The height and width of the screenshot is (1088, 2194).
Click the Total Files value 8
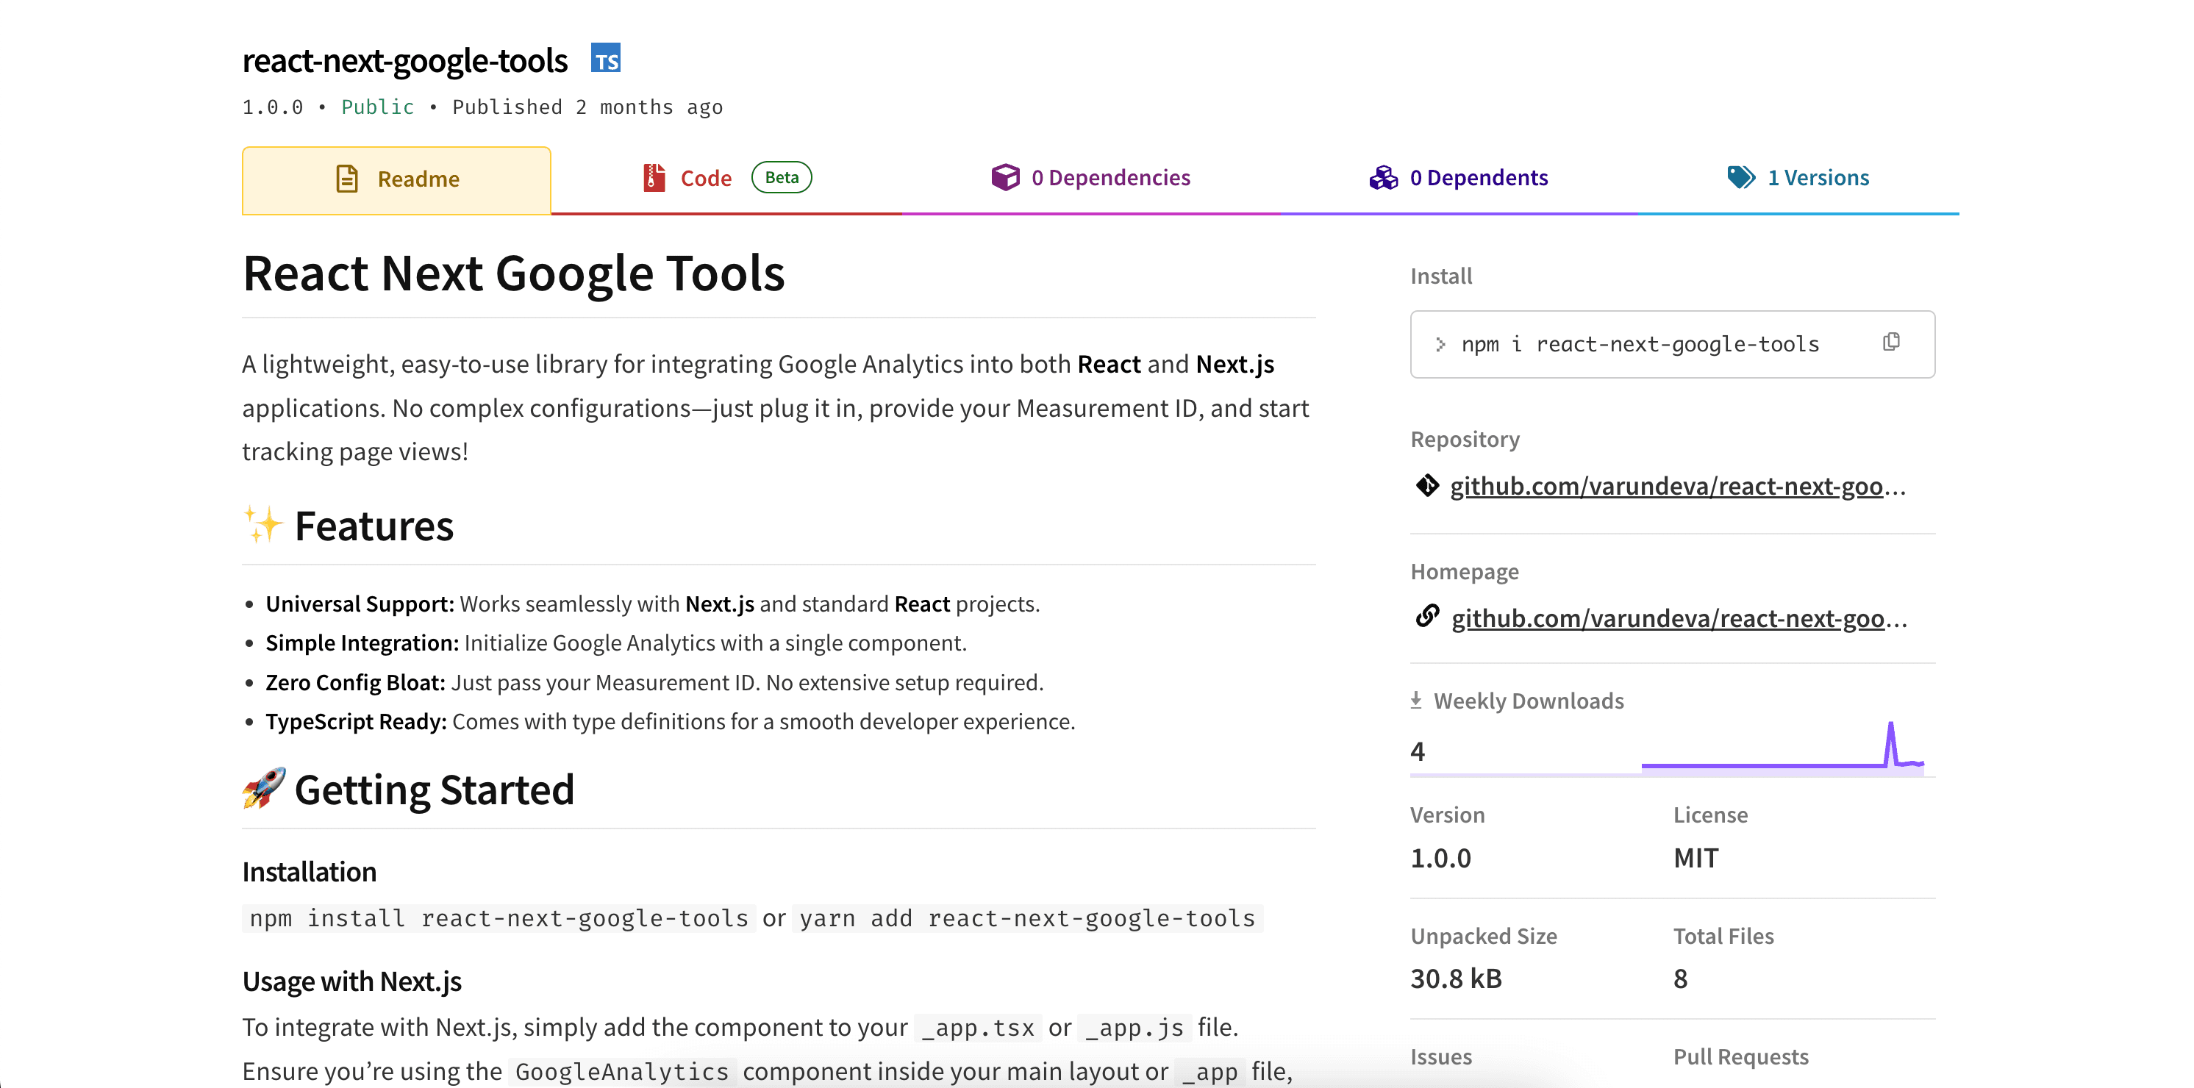coord(1680,978)
